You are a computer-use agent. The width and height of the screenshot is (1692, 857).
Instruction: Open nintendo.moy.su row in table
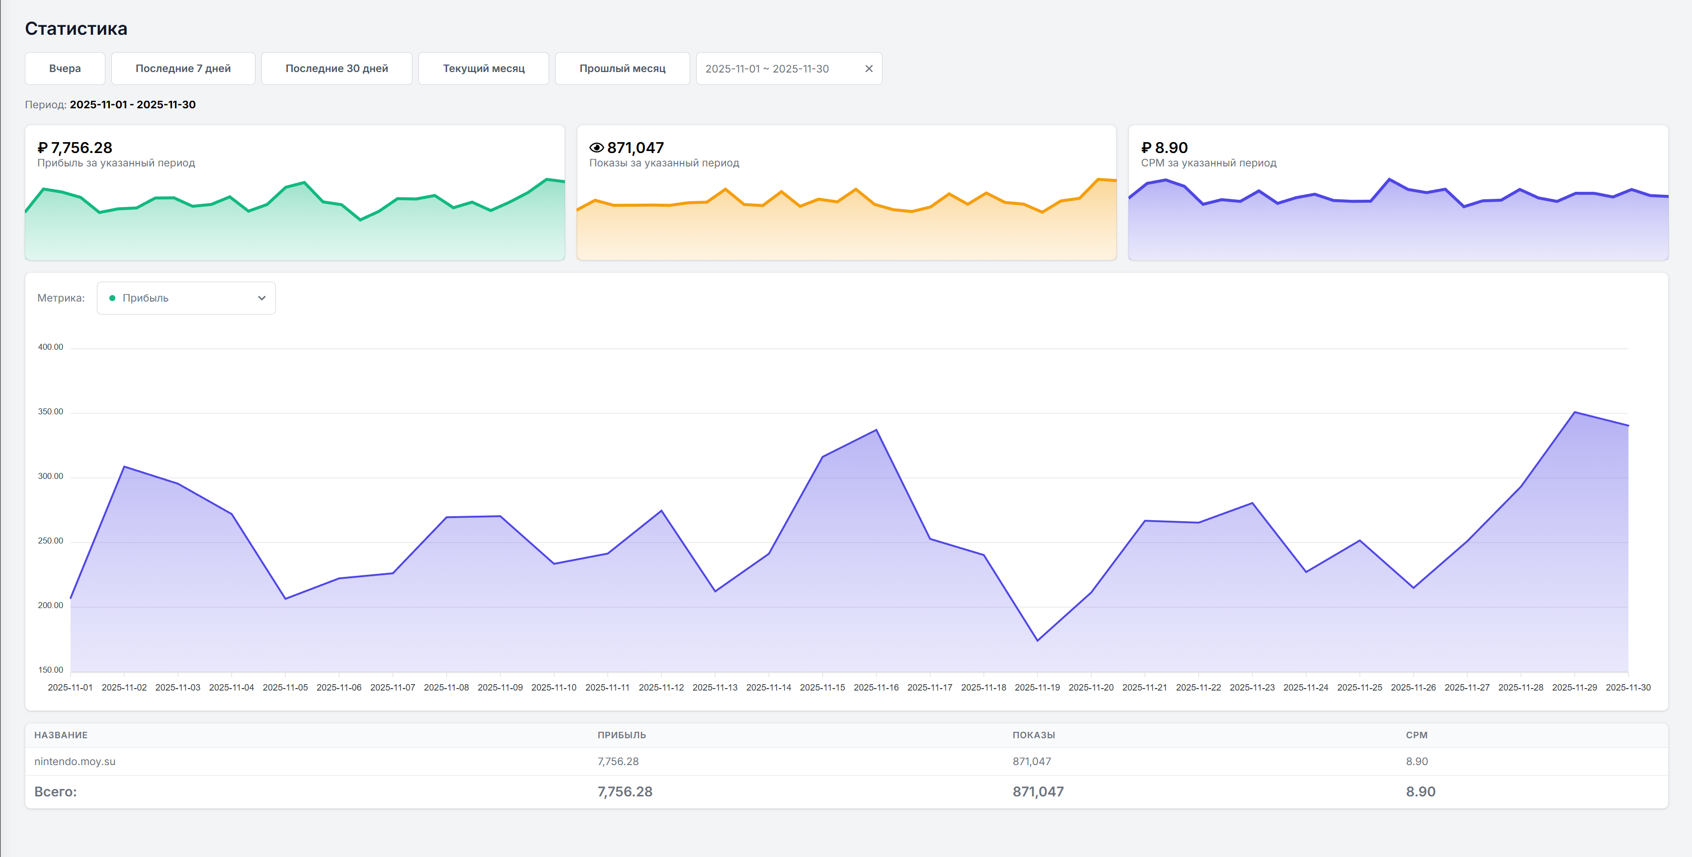tap(75, 761)
